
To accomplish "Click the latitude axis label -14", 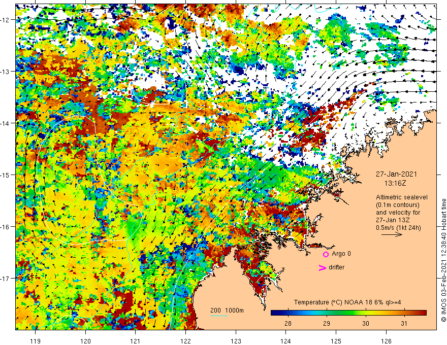I will 6,123.
